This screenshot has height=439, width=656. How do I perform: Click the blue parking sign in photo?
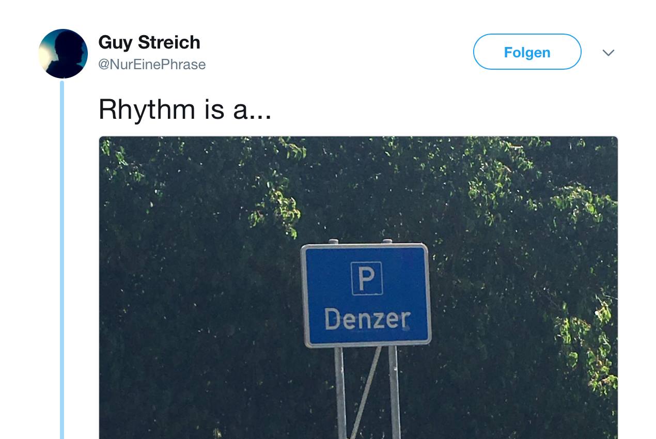[x=366, y=295]
